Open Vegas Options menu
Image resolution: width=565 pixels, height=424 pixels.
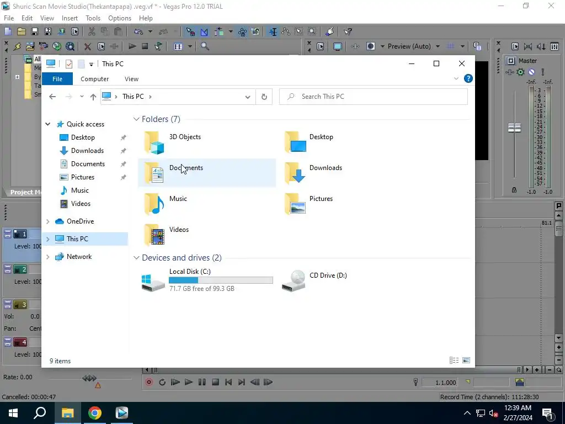pos(120,18)
